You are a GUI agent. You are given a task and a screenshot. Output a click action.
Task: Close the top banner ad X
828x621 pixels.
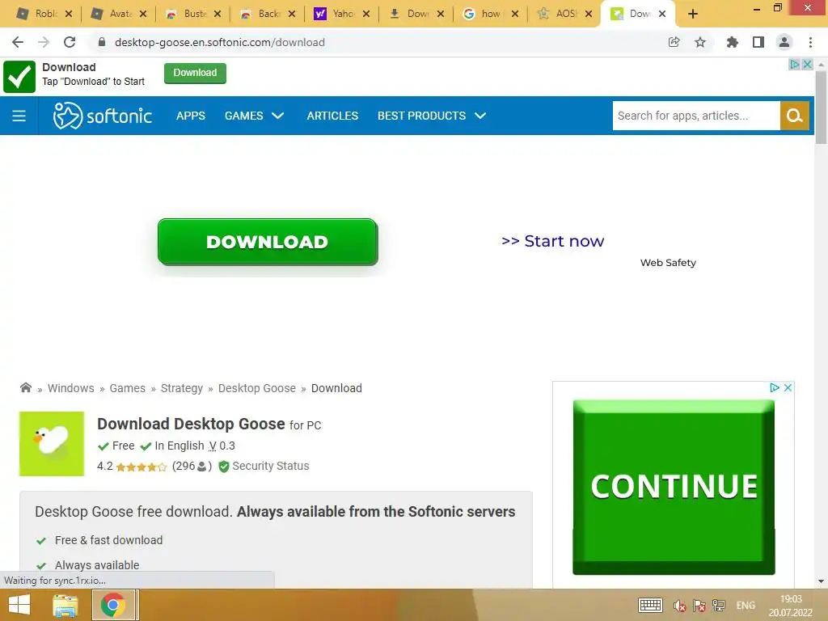[x=808, y=65]
